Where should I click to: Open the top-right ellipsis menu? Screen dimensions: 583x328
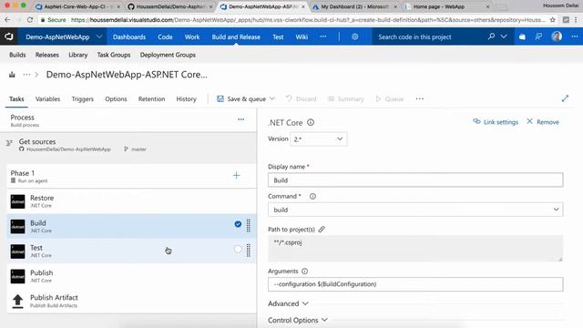pos(575,36)
